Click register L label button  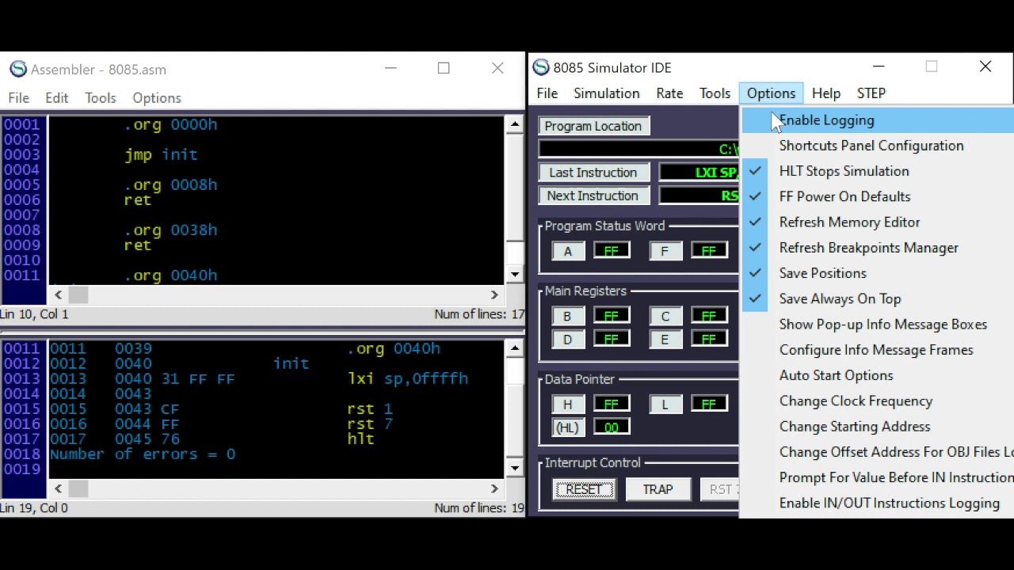665,405
